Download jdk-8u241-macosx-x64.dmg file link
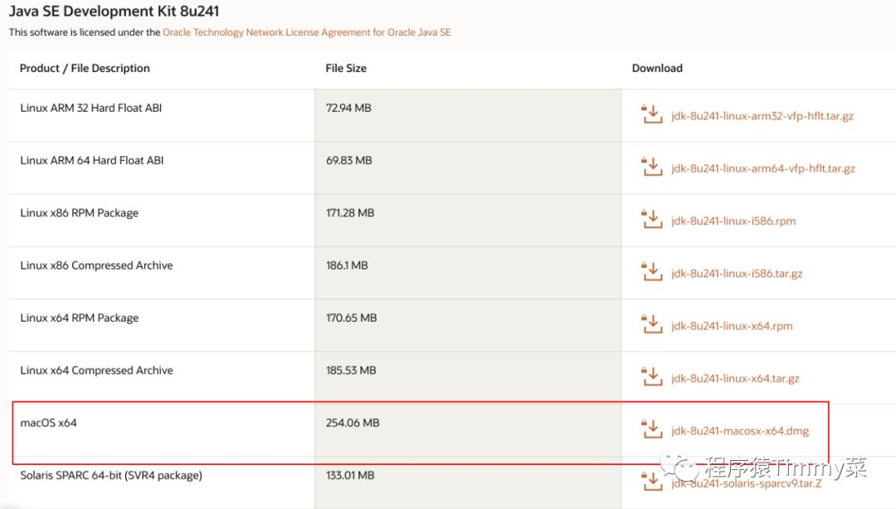This screenshot has width=896, height=509. [x=740, y=431]
